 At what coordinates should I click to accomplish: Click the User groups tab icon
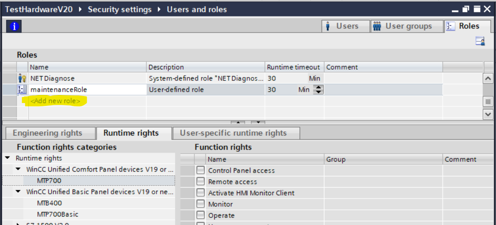coord(377,26)
